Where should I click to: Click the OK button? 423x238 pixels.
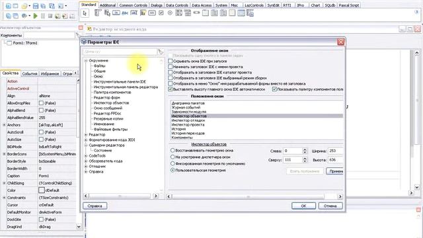(x=303, y=206)
